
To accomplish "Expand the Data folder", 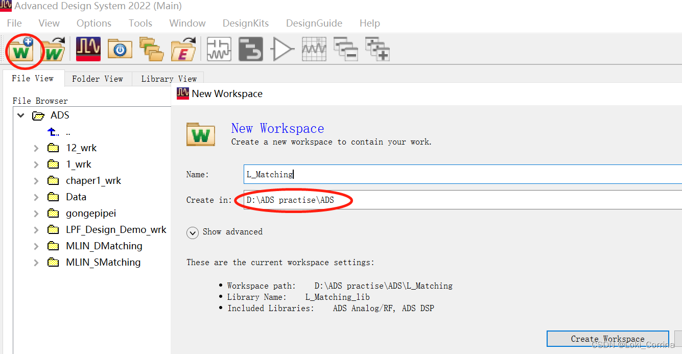I will 36,197.
